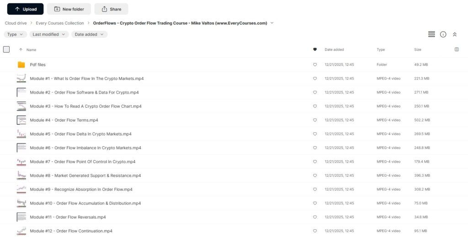Tick the select-all checkbox in header
468x237 pixels.
click(6, 49)
